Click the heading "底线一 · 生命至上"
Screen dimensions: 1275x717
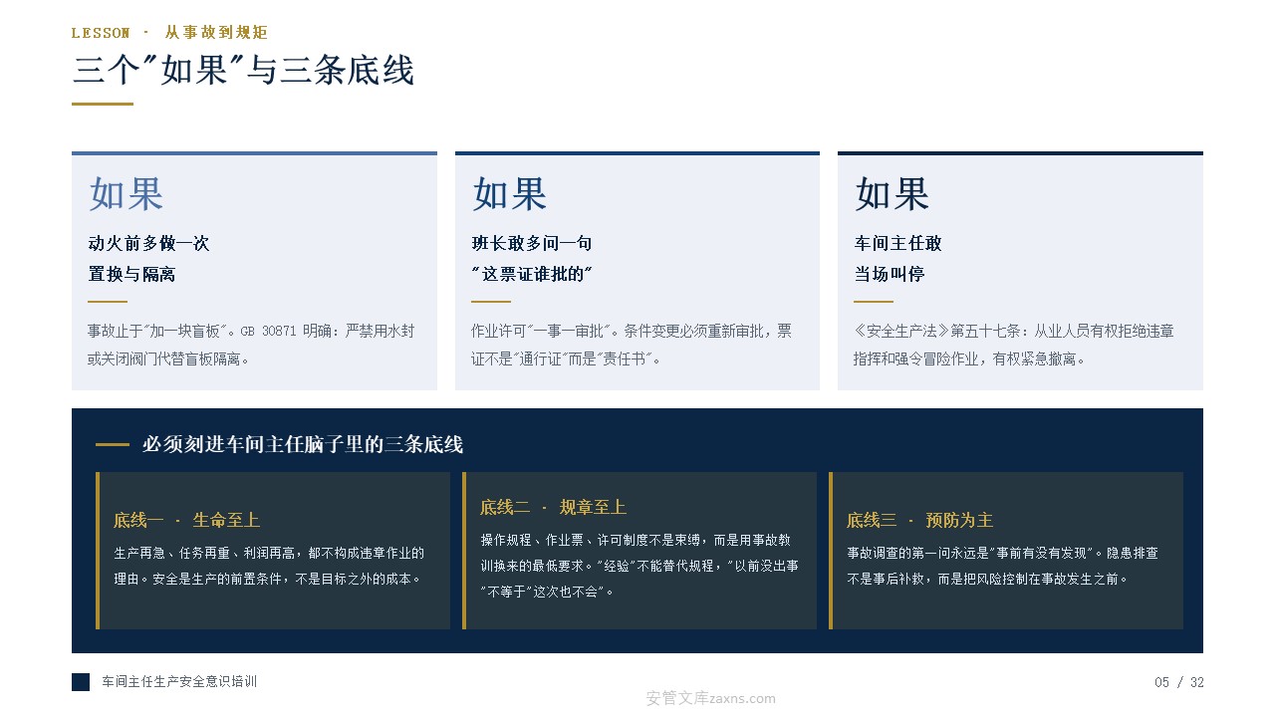[x=186, y=520]
